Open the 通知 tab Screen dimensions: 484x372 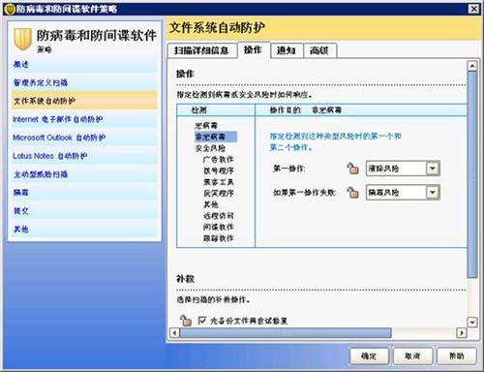287,50
